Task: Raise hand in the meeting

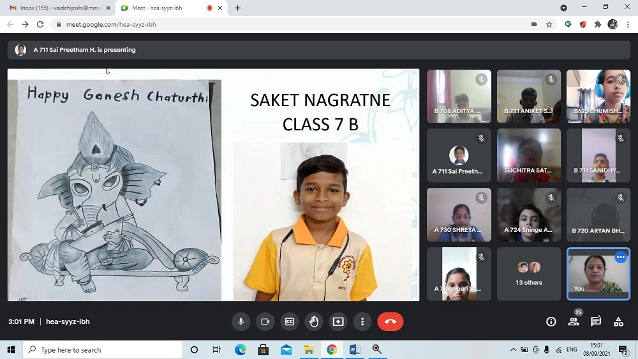Action: pyautogui.click(x=313, y=322)
